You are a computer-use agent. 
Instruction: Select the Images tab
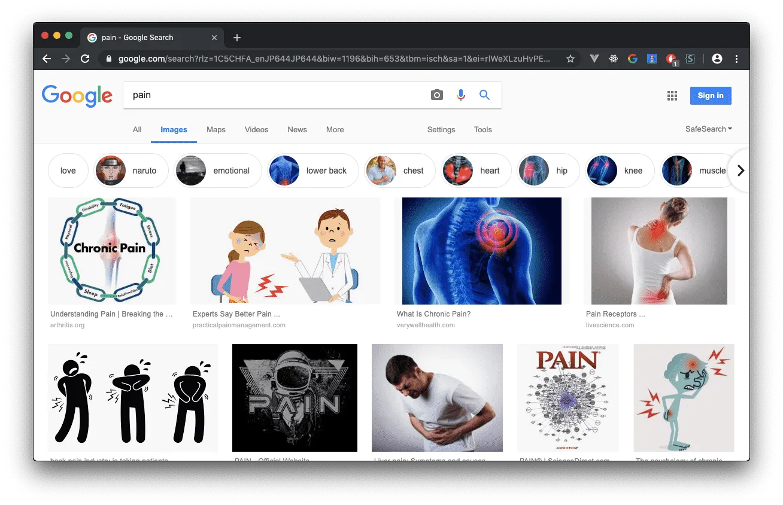coord(174,130)
